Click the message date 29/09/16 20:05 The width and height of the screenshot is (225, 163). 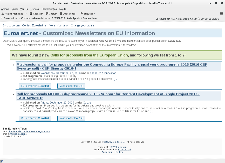click(x=210, y=19)
